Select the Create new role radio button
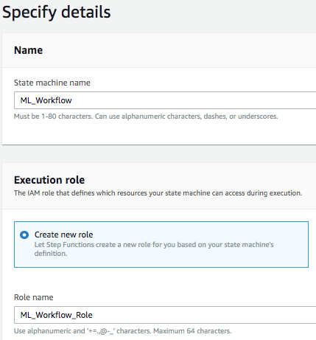Screen dimensions: 316x340 click(24, 235)
